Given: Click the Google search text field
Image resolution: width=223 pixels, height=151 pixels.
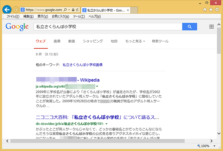Looking at the screenshot, I should point(108,26).
